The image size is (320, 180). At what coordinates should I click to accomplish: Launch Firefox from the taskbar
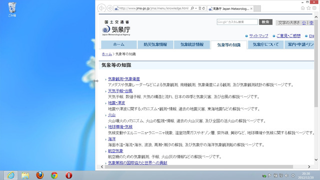point(40,175)
